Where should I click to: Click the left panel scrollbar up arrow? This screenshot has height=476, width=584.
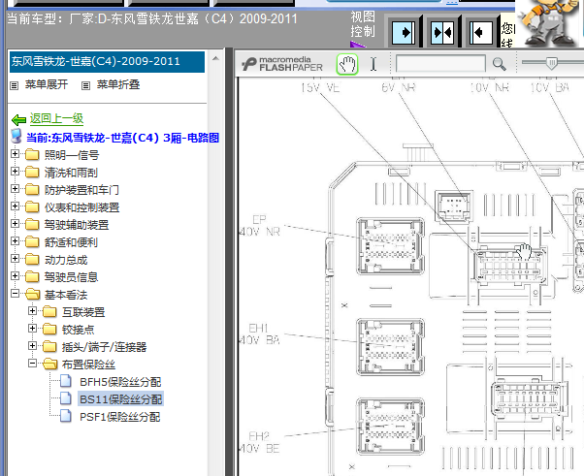[x=215, y=58]
